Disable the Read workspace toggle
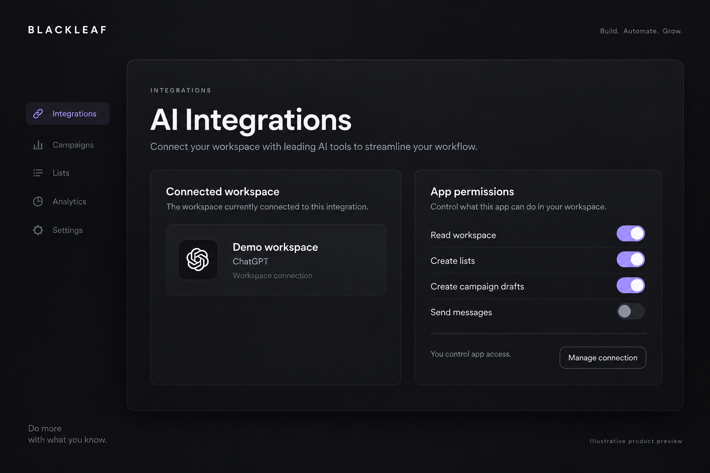710x473 pixels. click(630, 234)
